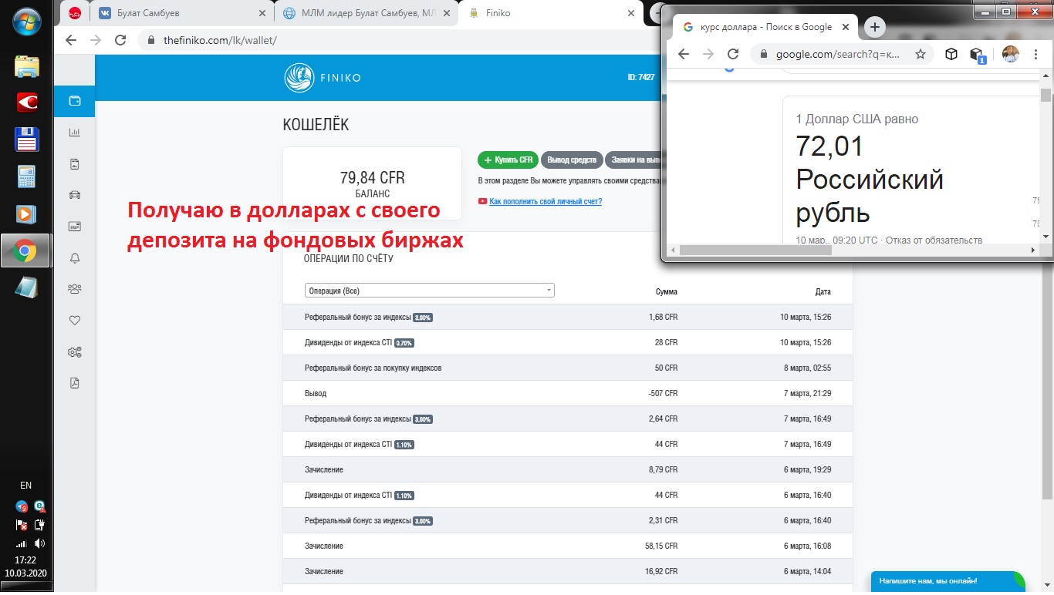Screen dimensions: 1054x595
Task: Select the Finiko browser tab
Action: click(x=552, y=13)
